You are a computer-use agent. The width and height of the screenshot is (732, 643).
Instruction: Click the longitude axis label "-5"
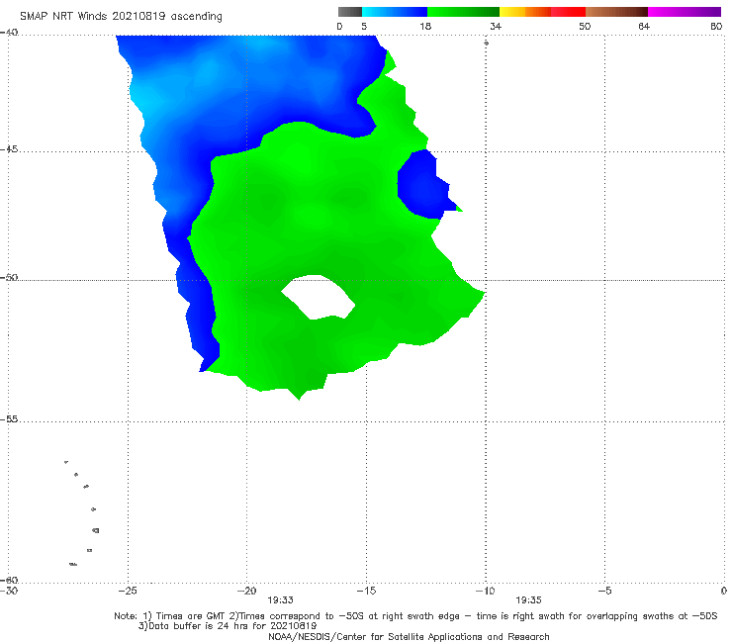(x=604, y=591)
